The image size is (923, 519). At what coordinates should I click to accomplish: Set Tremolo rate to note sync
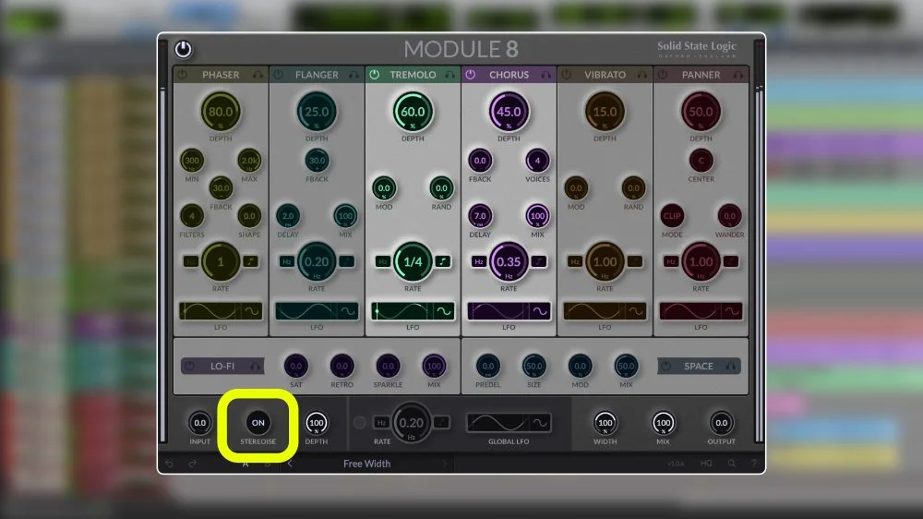pos(443,261)
